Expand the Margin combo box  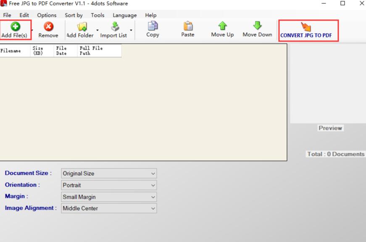coord(153,197)
